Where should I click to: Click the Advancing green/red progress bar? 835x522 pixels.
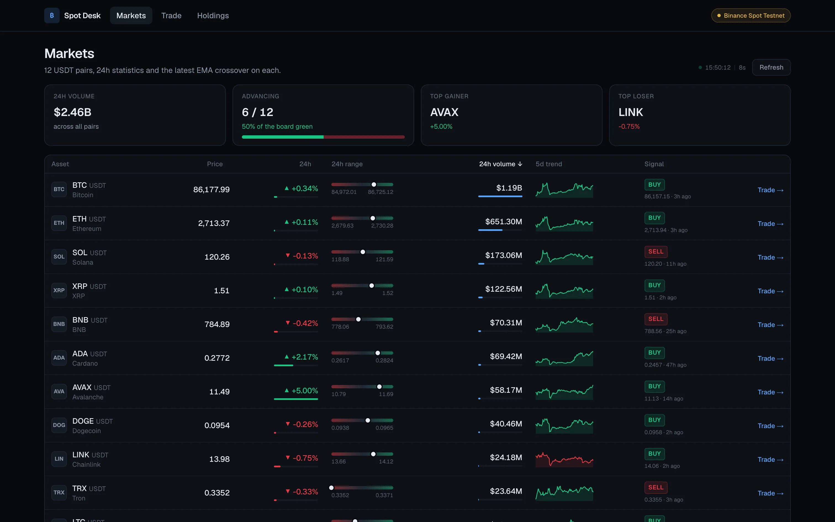pyautogui.click(x=323, y=137)
